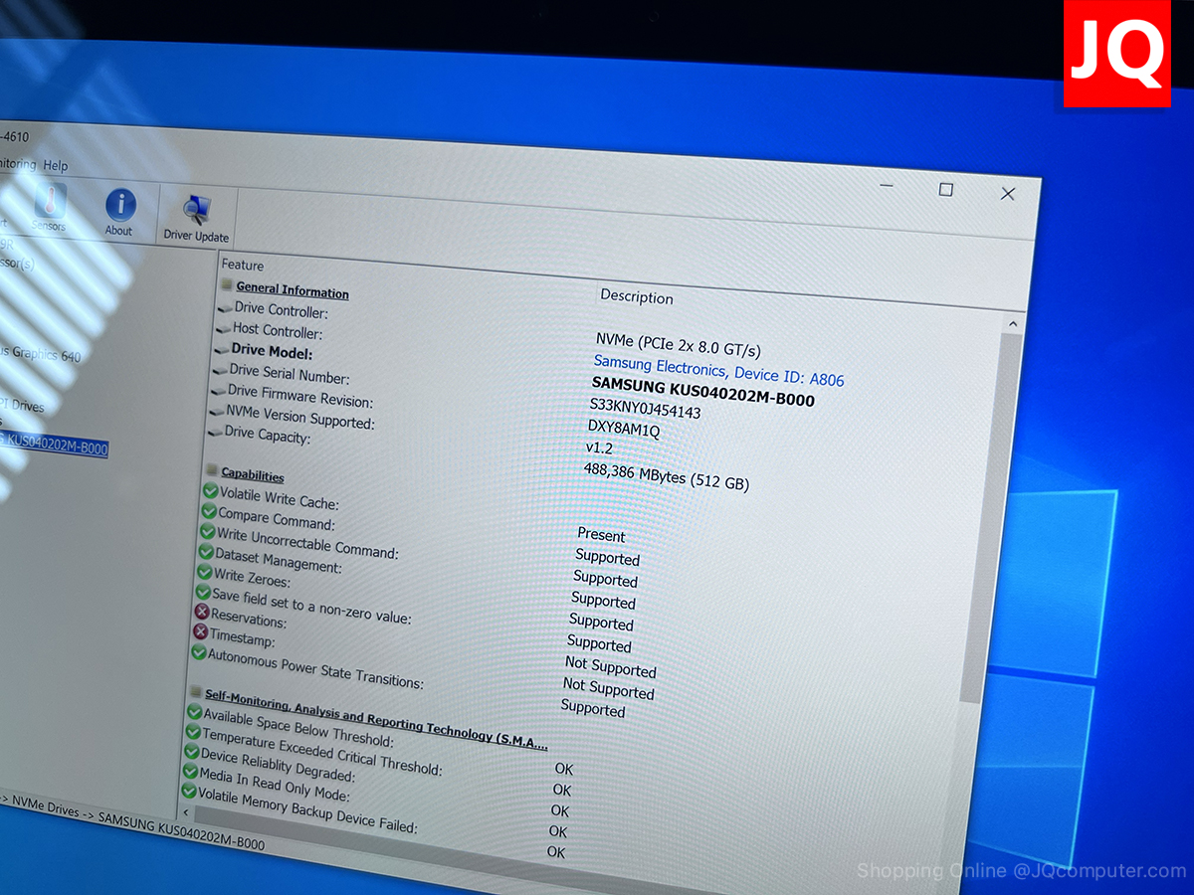Click the Temperature Exceeded Critical Threshold check icon

tap(192, 733)
